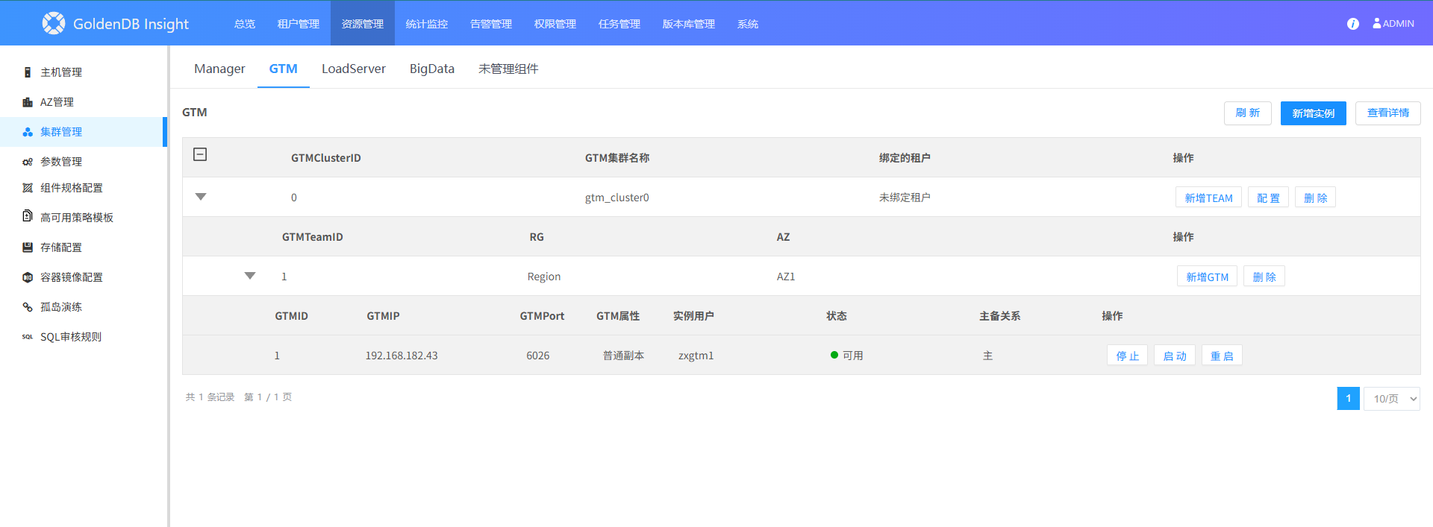Click the 查看详情 button
Screen dimensions: 1433x527
[x=1388, y=113]
